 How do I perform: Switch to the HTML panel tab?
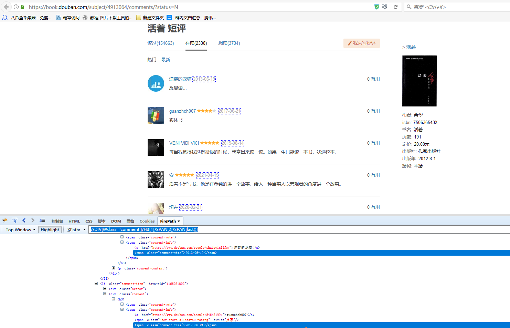74,221
